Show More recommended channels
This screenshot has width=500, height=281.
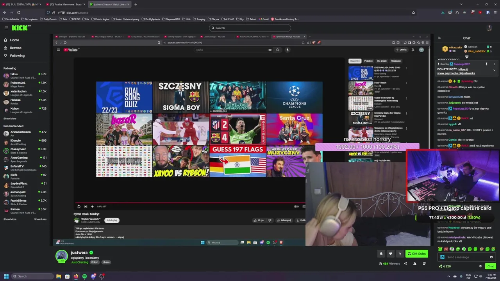point(10,219)
